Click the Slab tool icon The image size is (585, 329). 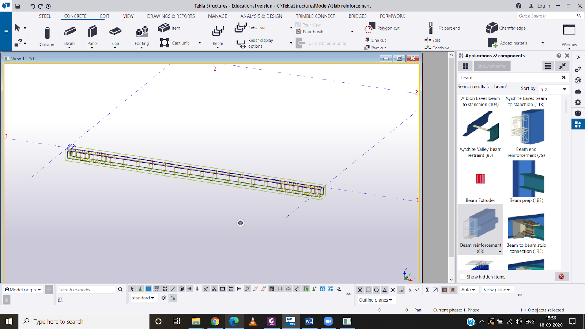(x=115, y=32)
